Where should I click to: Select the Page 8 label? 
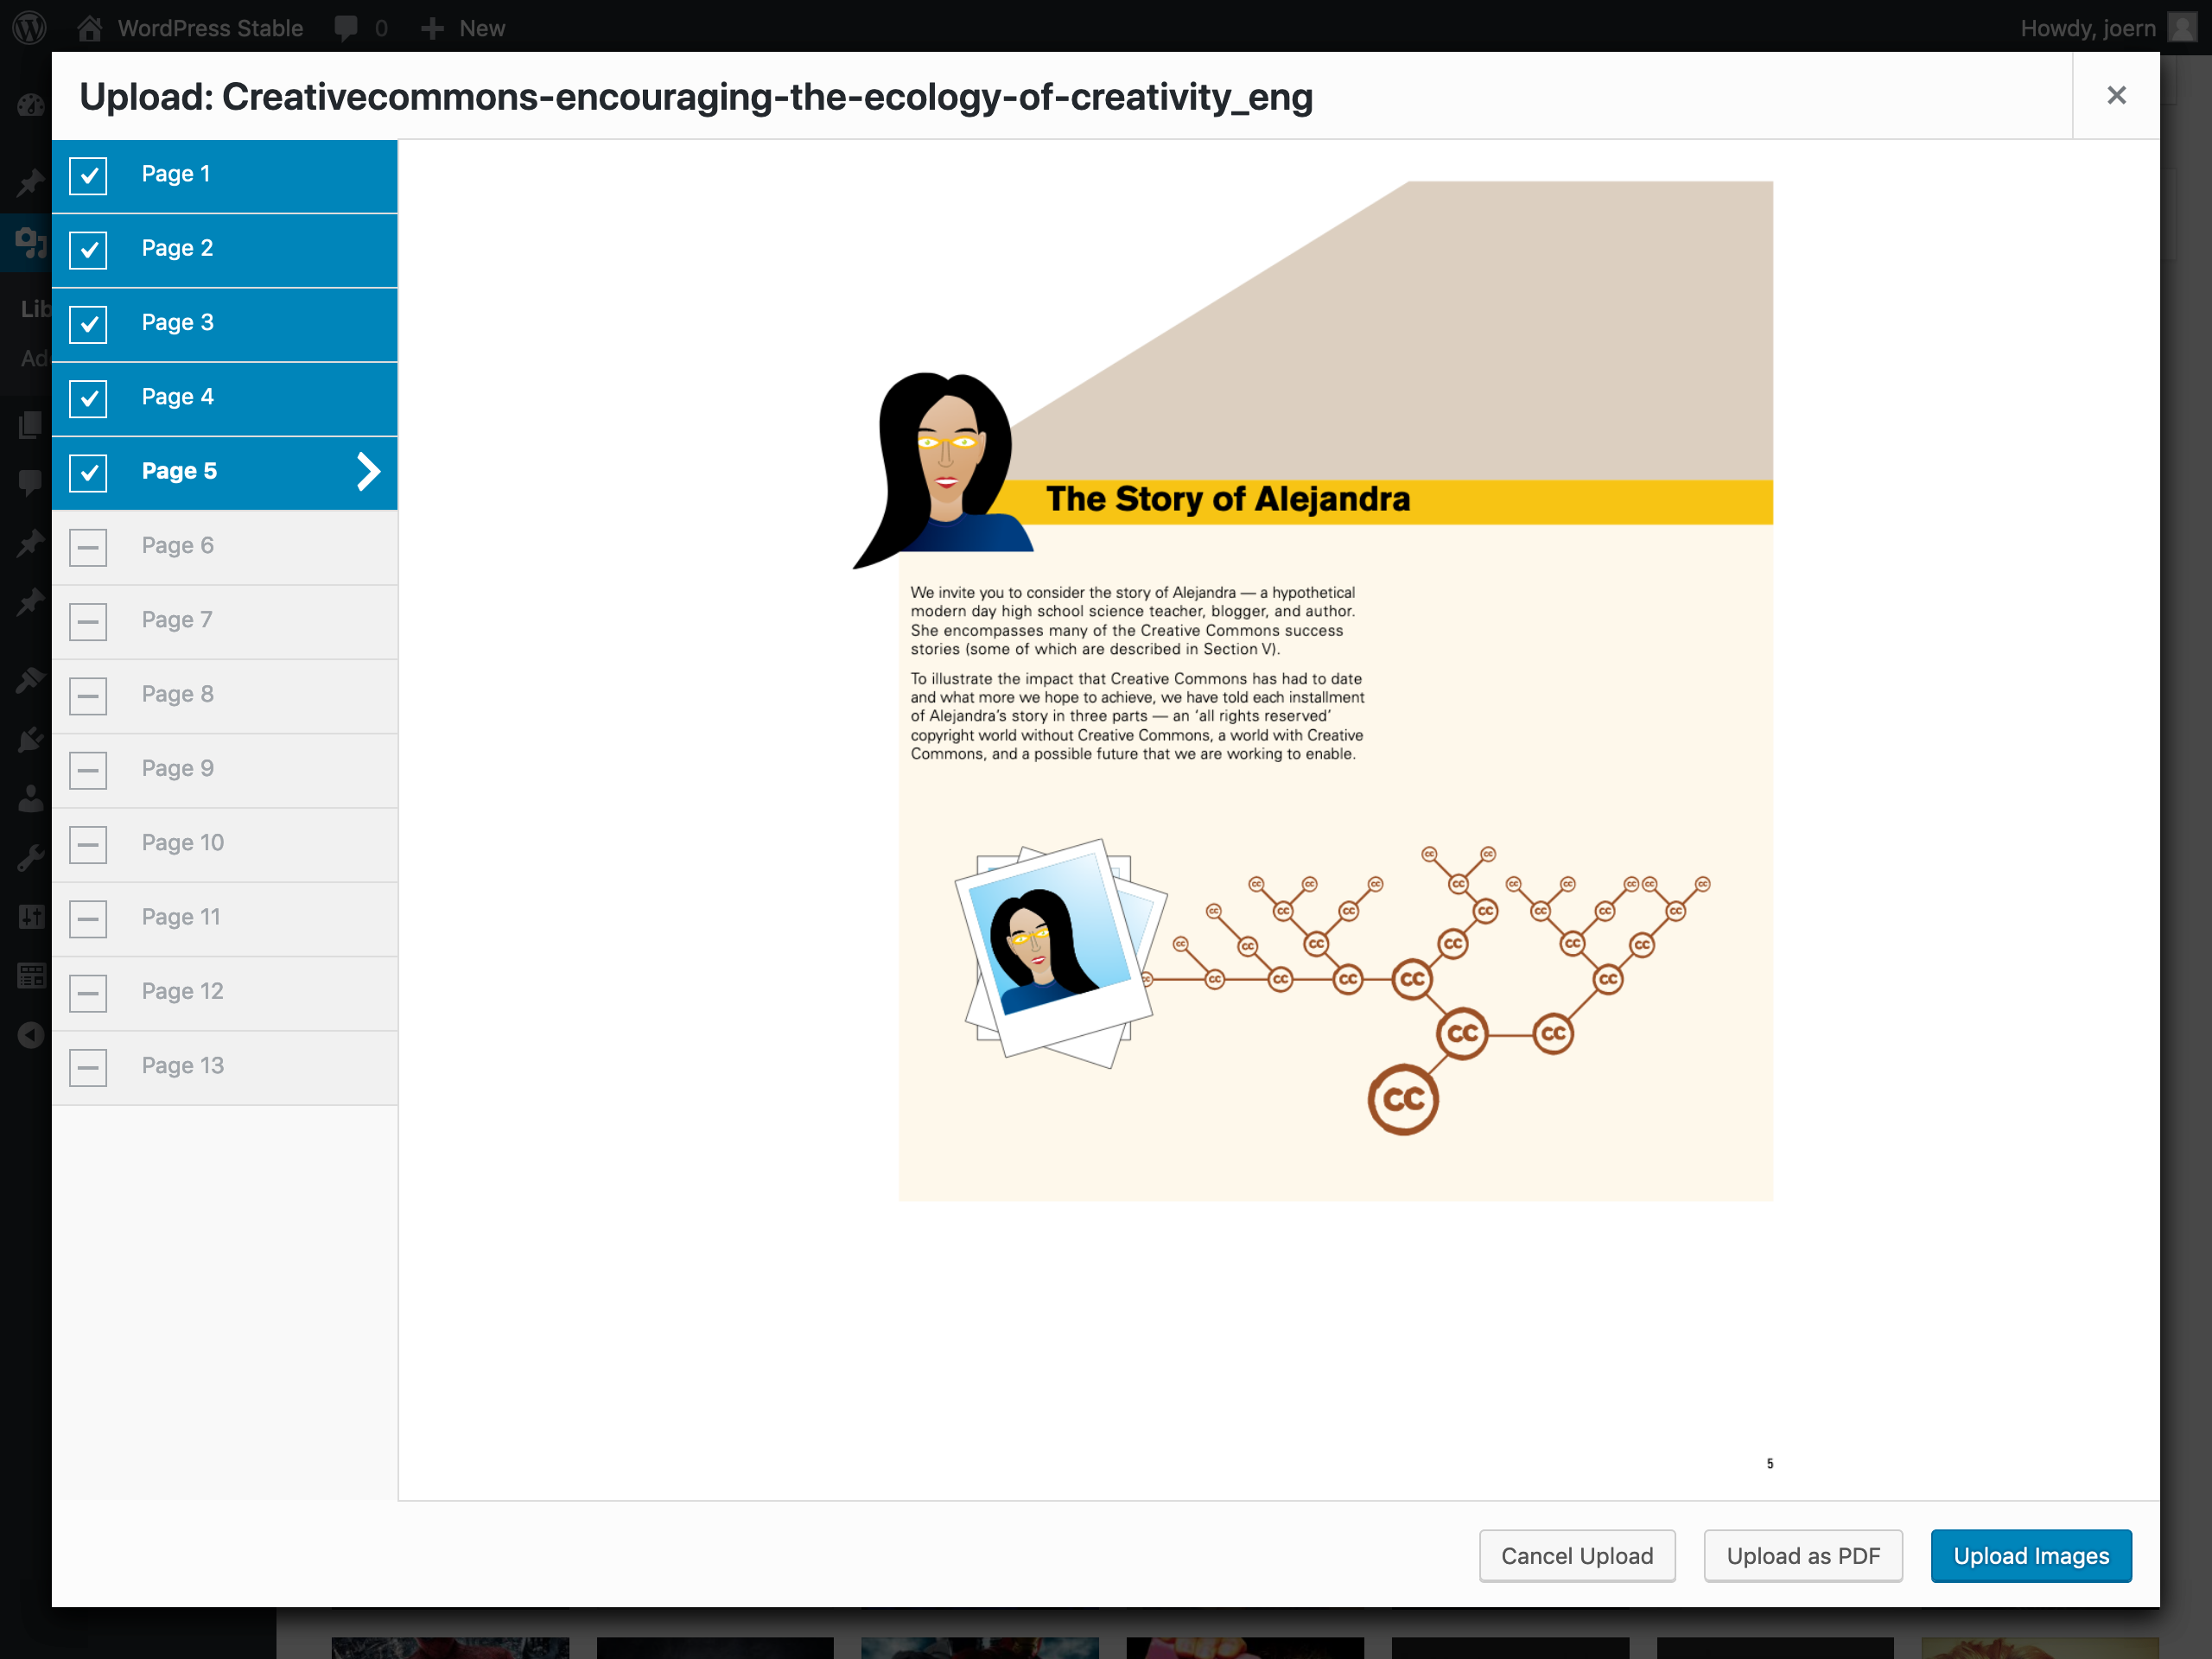click(177, 694)
